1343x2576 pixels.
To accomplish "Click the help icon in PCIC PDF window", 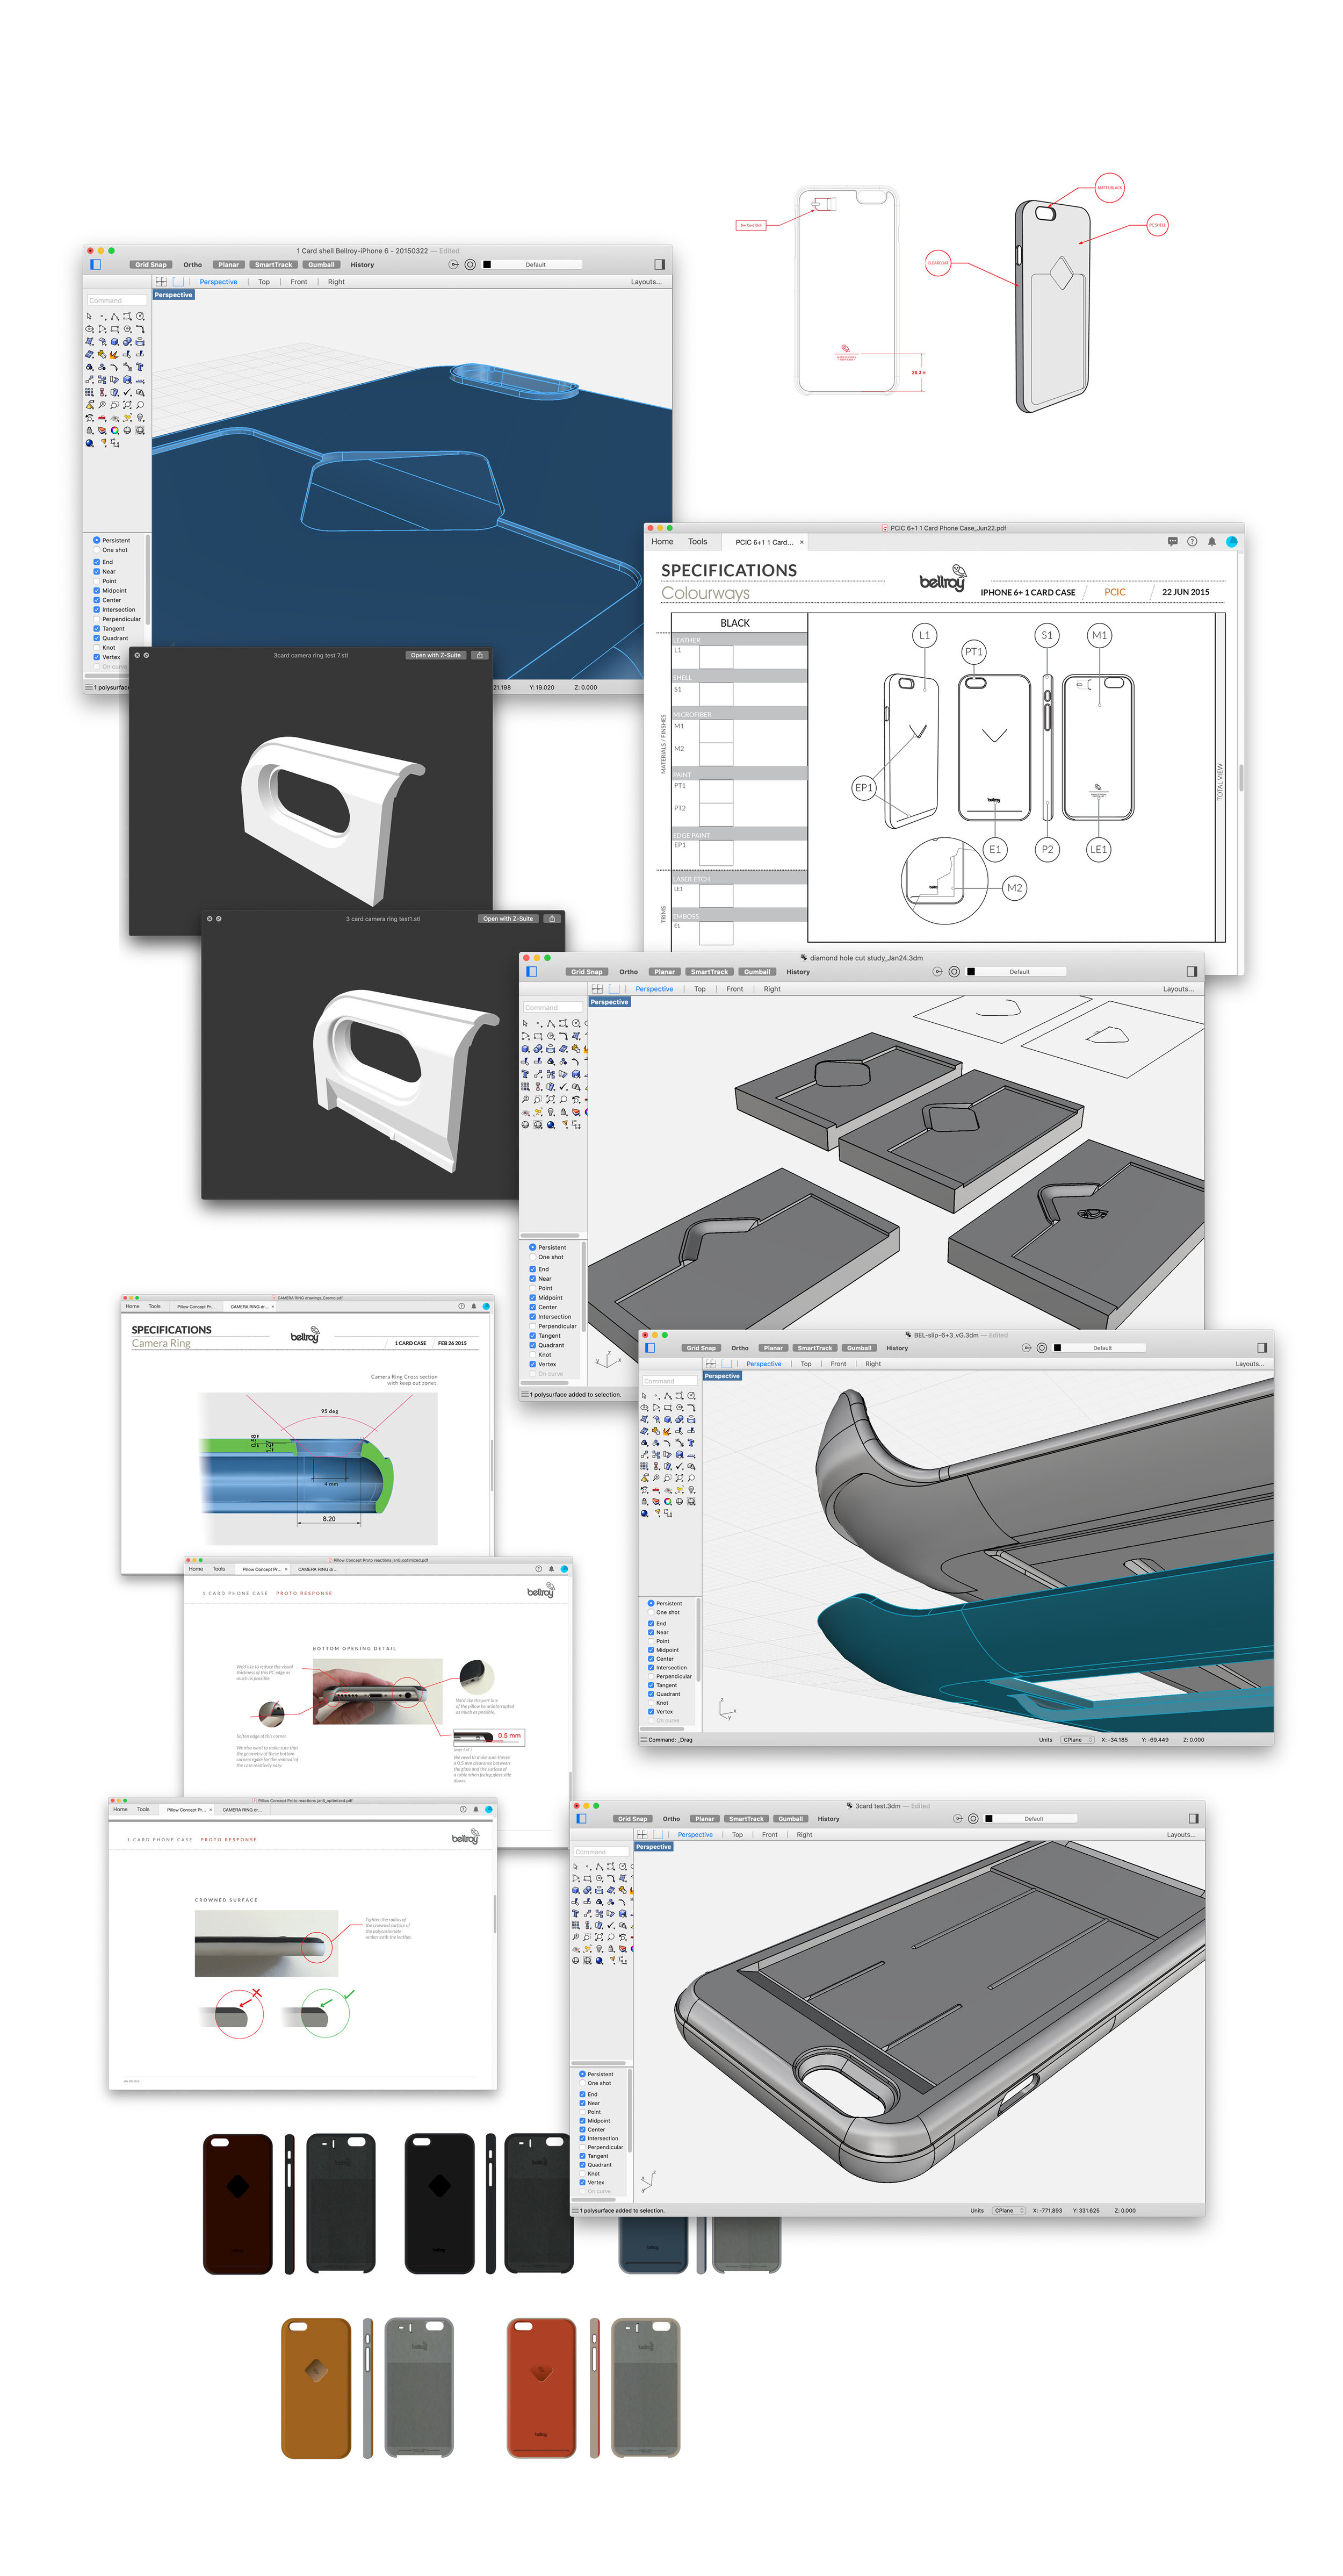I will pos(1192,541).
